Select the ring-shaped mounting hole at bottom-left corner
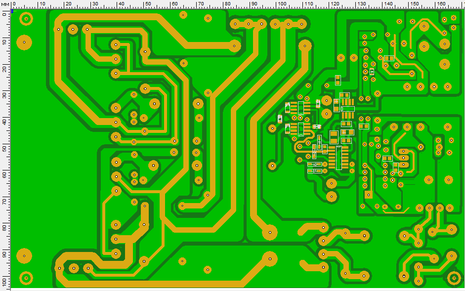Screen dimensions: 465x291 point(25,277)
